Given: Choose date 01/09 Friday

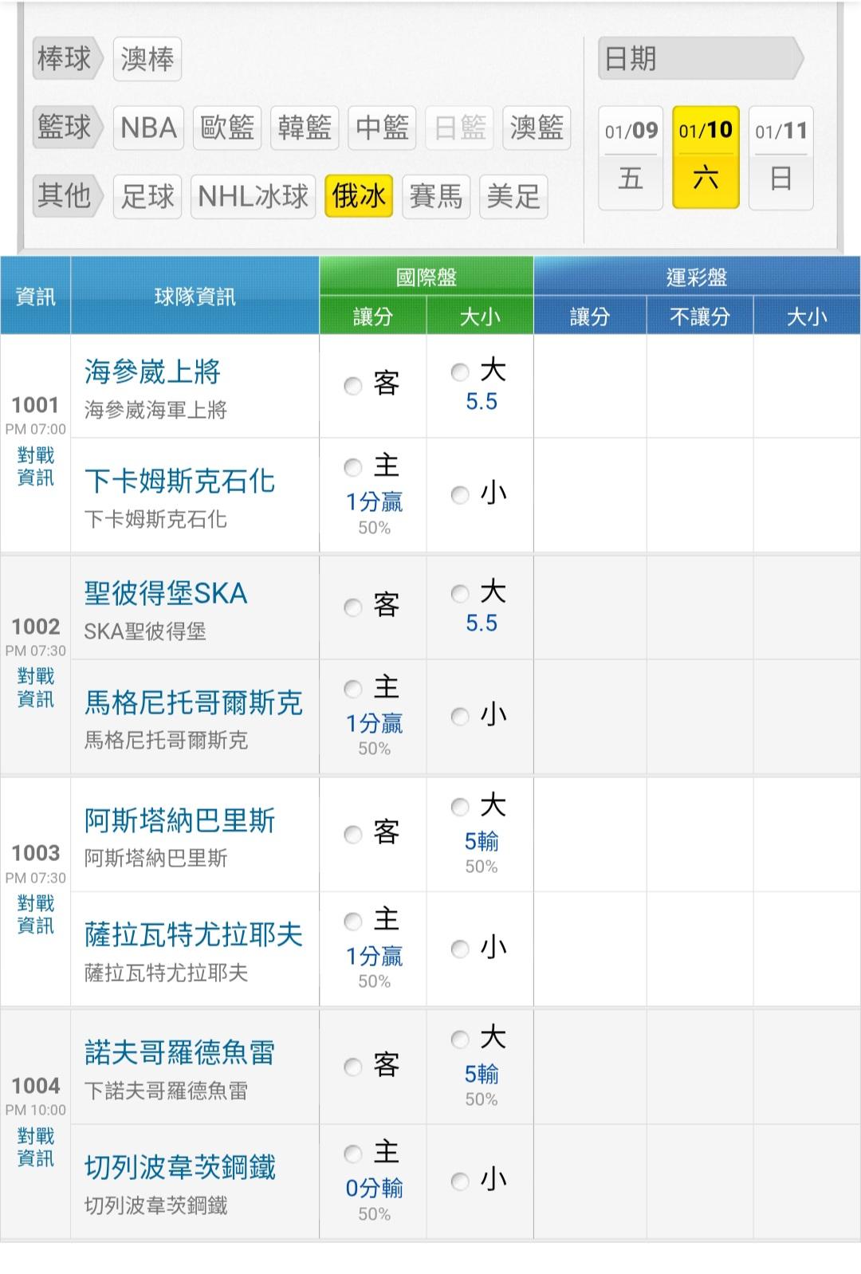Looking at the screenshot, I should (631, 157).
